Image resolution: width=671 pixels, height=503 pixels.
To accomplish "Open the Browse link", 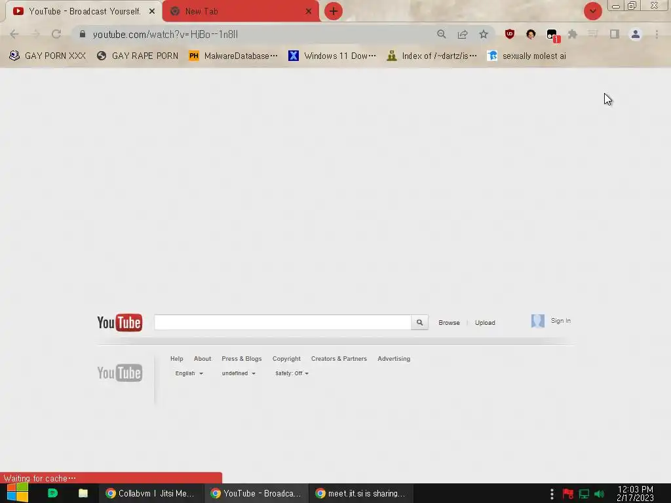I will tap(449, 322).
